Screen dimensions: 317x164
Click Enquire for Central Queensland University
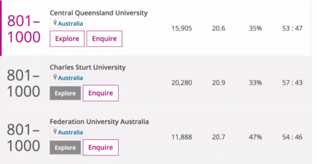pyautogui.click(x=105, y=39)
